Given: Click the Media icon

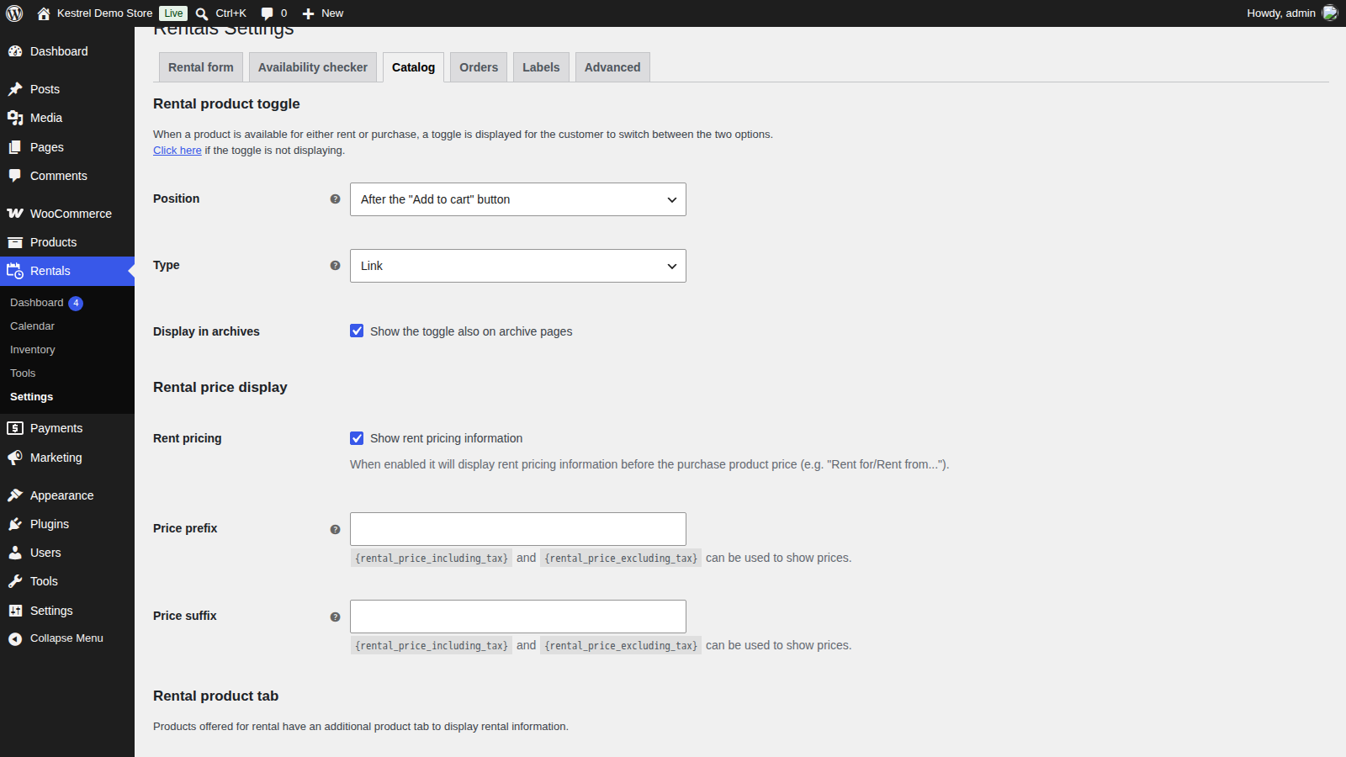Looking at the screenshot, I should click(x=15, y=118).
